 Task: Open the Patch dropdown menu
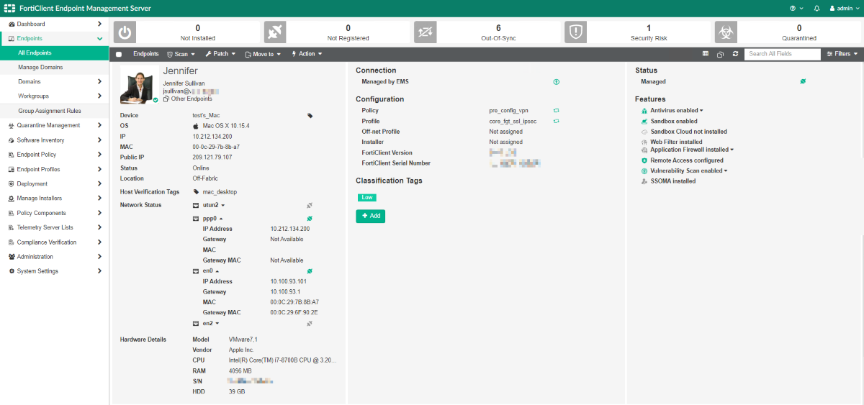pyautogui.click(x=220, y=54)
